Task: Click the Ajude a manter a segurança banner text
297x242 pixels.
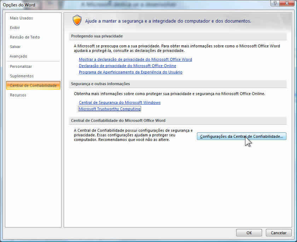Action: [x=168, y=21]
